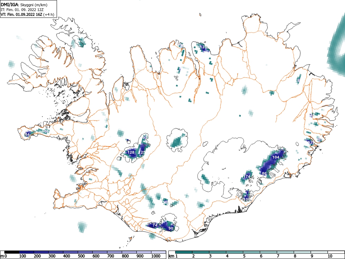Click the '86' visibility value on the map

264,173
